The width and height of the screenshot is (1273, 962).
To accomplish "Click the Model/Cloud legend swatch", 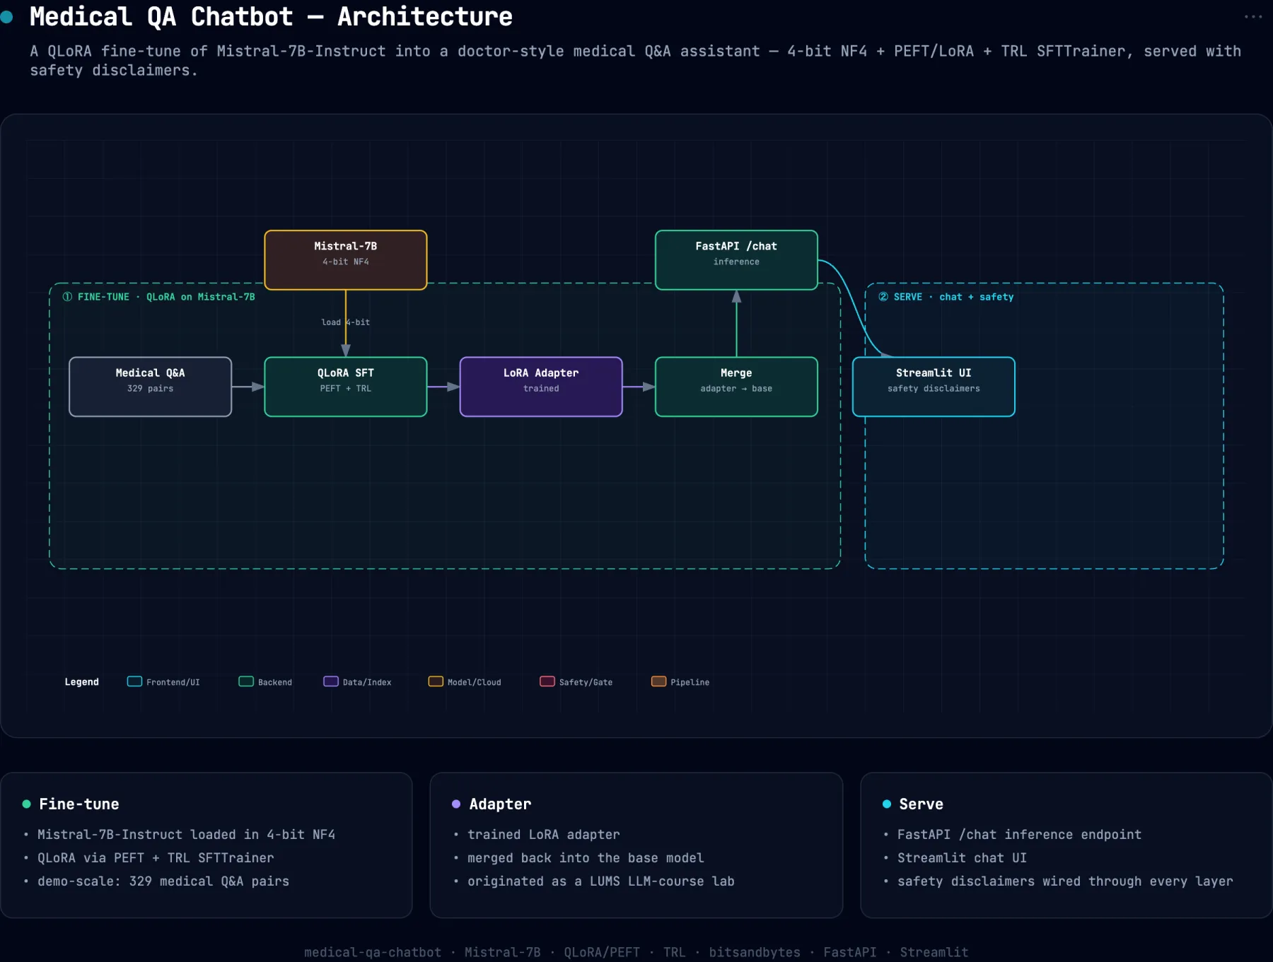I will [x=436, y=681].
